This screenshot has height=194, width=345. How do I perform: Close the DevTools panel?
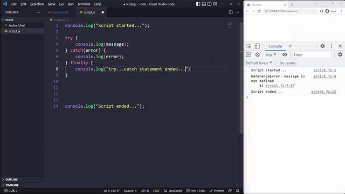click(340, 46)
